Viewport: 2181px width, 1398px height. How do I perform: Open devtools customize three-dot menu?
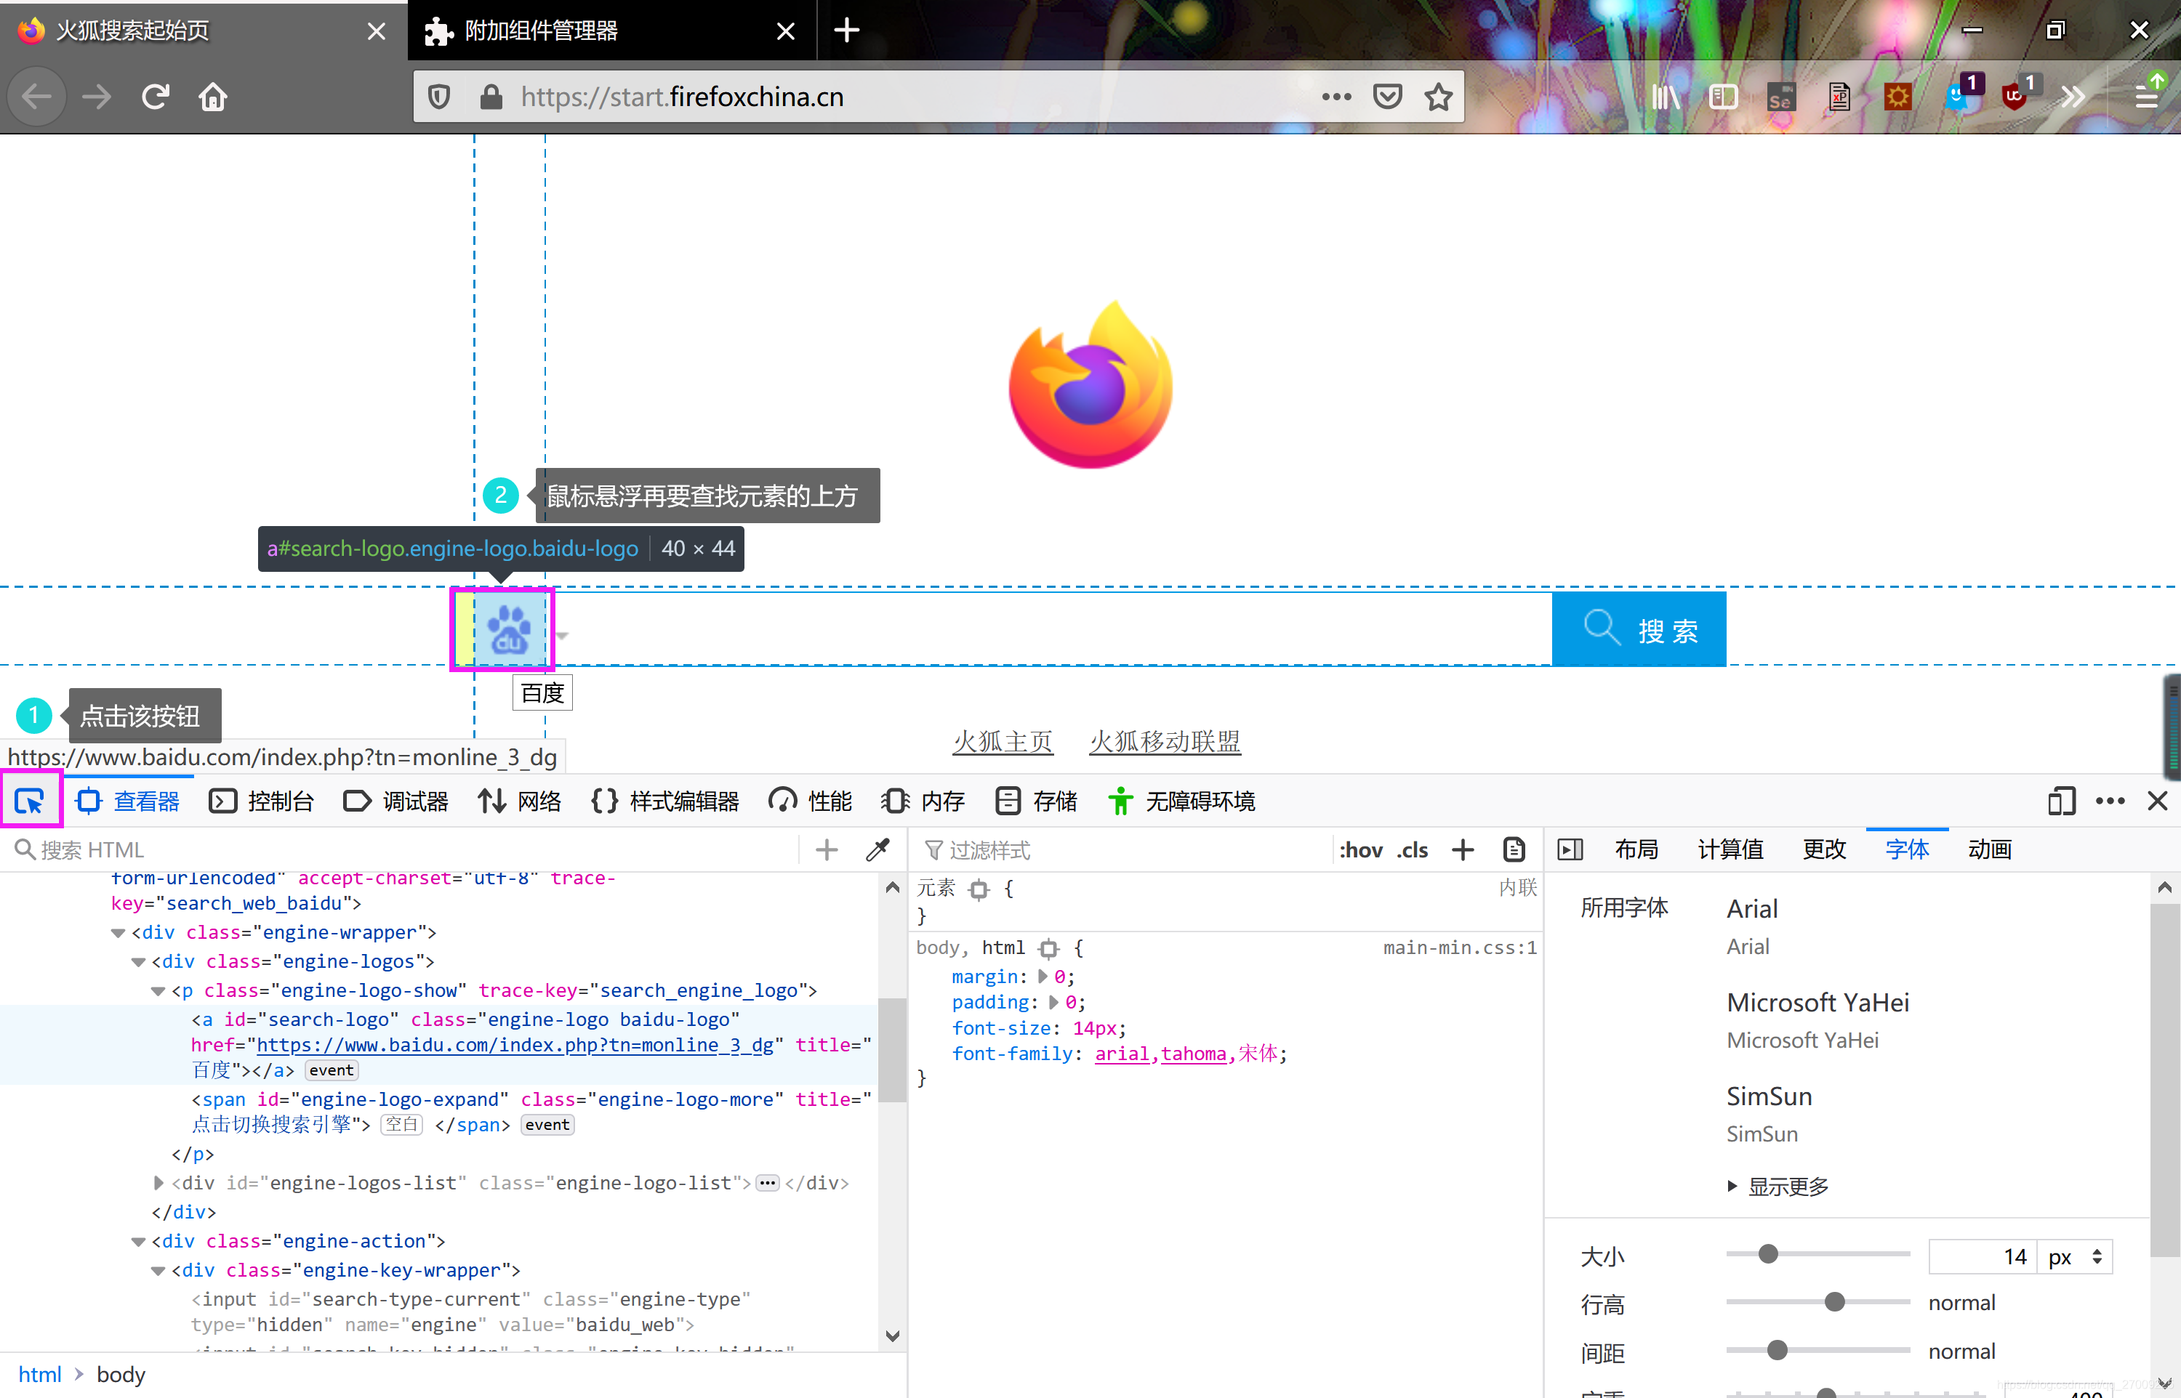[2110, 801]
